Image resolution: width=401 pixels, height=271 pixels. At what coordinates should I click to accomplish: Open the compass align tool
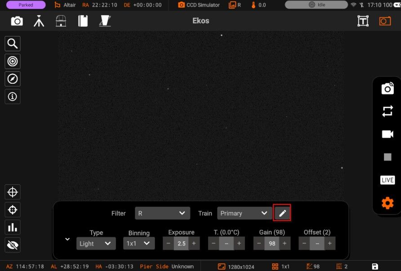tap(13, 79)
